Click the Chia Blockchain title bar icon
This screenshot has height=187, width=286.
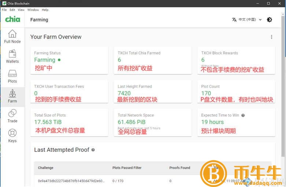pos(4,3)
